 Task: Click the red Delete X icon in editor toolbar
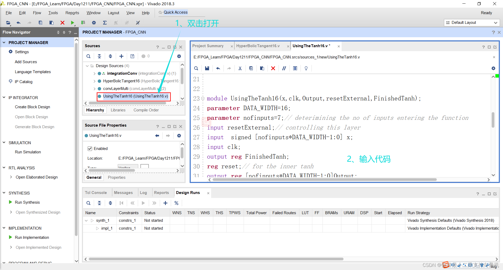(273, 68)
